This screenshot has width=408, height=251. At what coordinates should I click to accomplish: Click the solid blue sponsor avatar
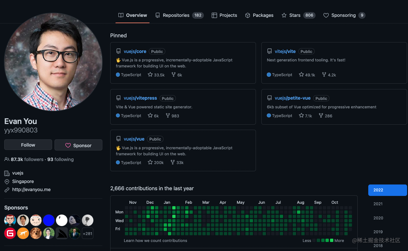tap(49, 220)
